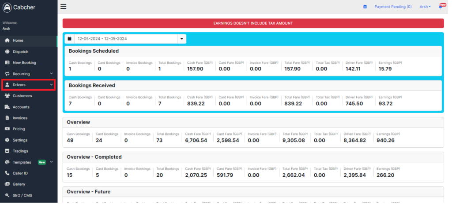Click Bookings Received earnings value 93.72
This screenshot has height=204, width=452.
point(385,103)
